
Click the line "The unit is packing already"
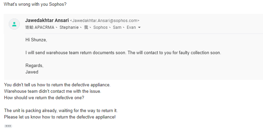(x=61, y=111)
